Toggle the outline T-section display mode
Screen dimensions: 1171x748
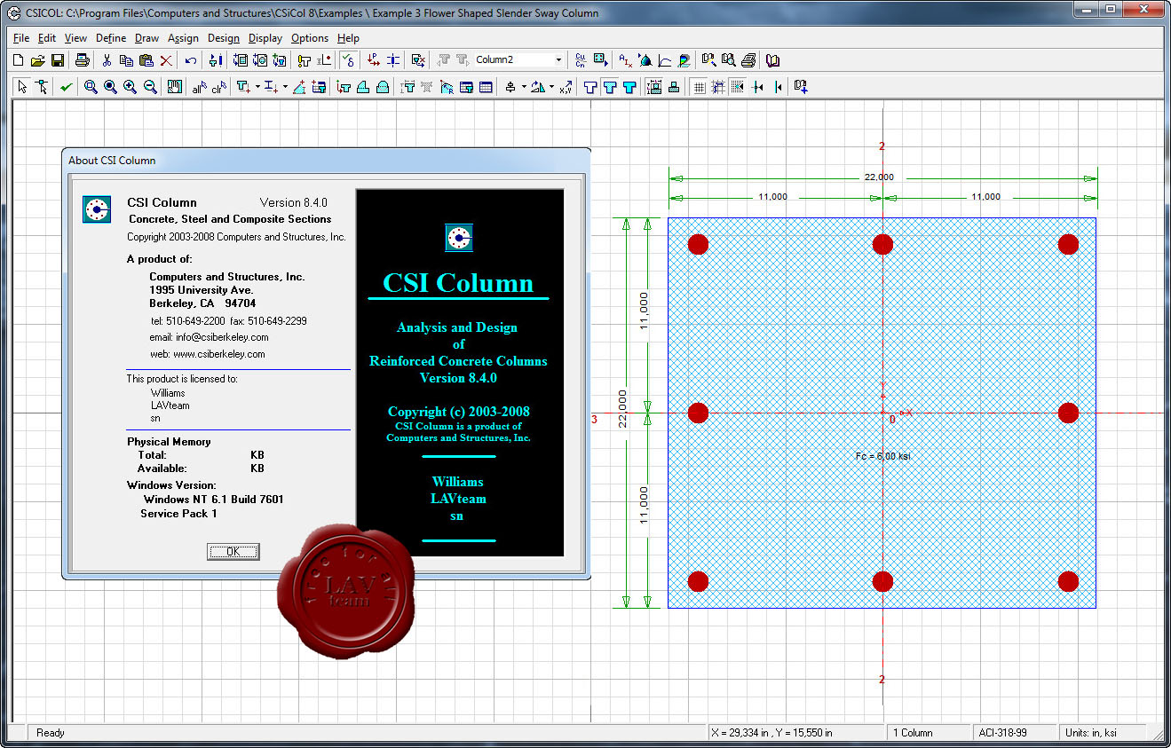click(590, 87)
